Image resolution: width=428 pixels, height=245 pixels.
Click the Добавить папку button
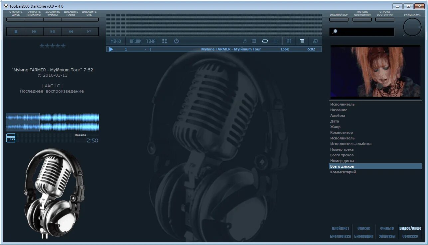click(x=71, y=20)
